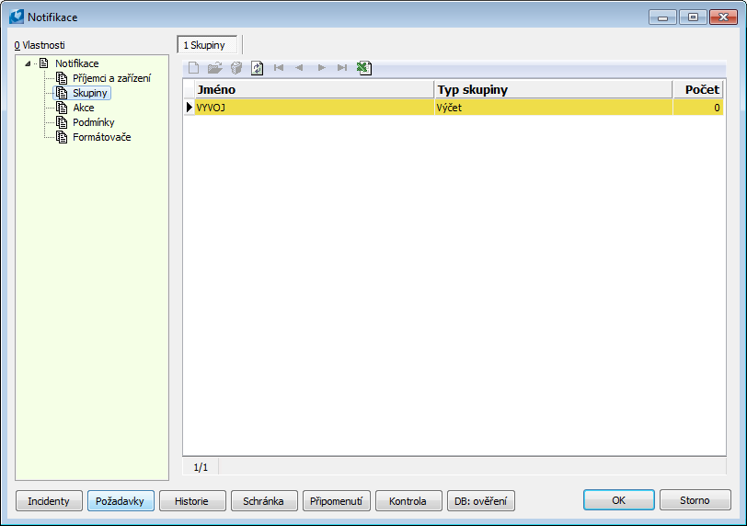The height and width of the screenshot is (526, 747).
Task: Sort by the Typ skupiny column header
Action: (x=554, y=89)
